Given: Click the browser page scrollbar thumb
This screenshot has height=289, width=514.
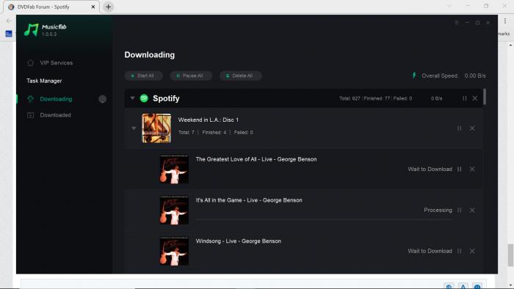Looking at the screenshot, I should point(510,255).
